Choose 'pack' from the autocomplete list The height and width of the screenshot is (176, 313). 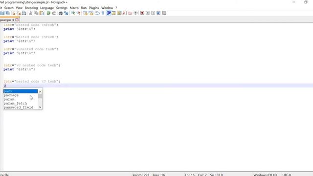pyautogui.click(x=21, y=91)
